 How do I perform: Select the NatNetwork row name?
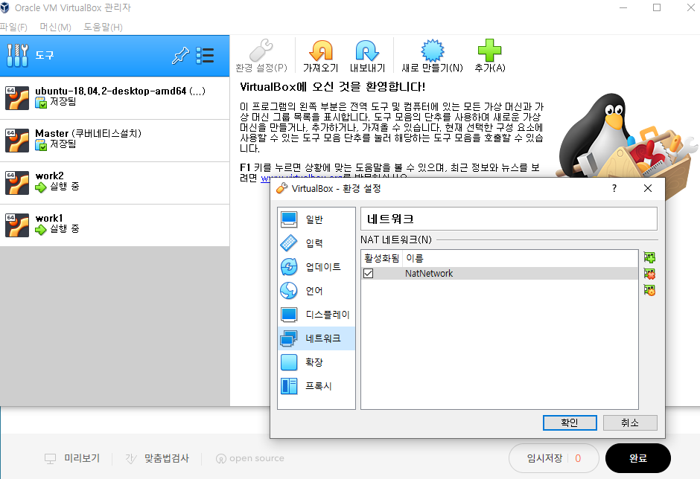(x=429, y=274)
